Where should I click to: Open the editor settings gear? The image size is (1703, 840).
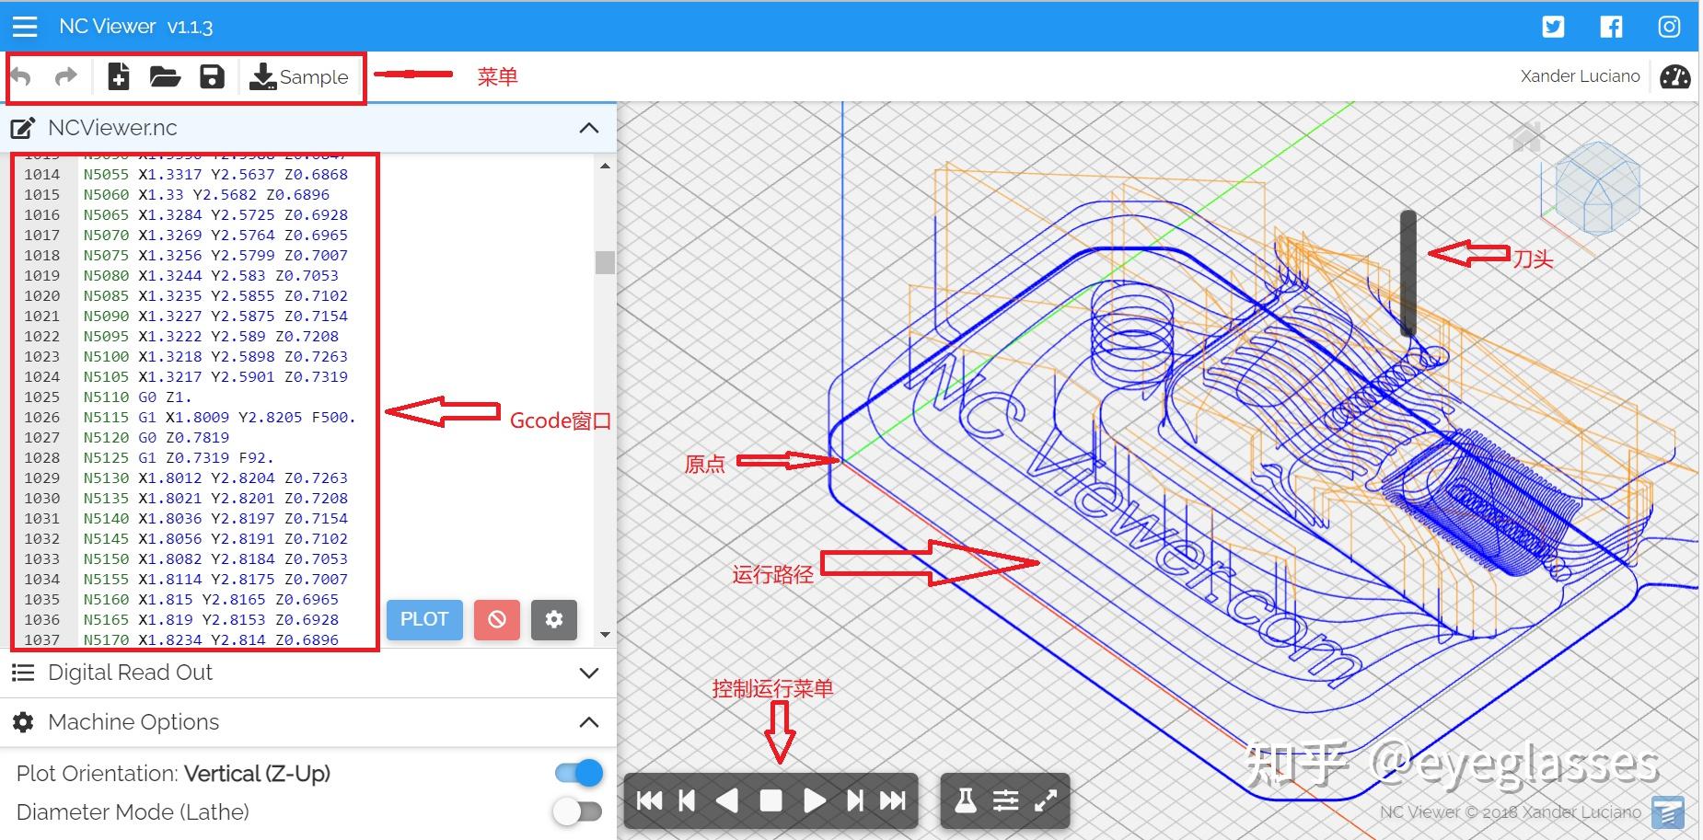(x=554, y=619)
